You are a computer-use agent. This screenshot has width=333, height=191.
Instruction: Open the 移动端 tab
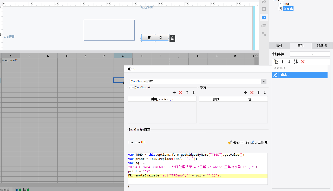tap(322, 46)
